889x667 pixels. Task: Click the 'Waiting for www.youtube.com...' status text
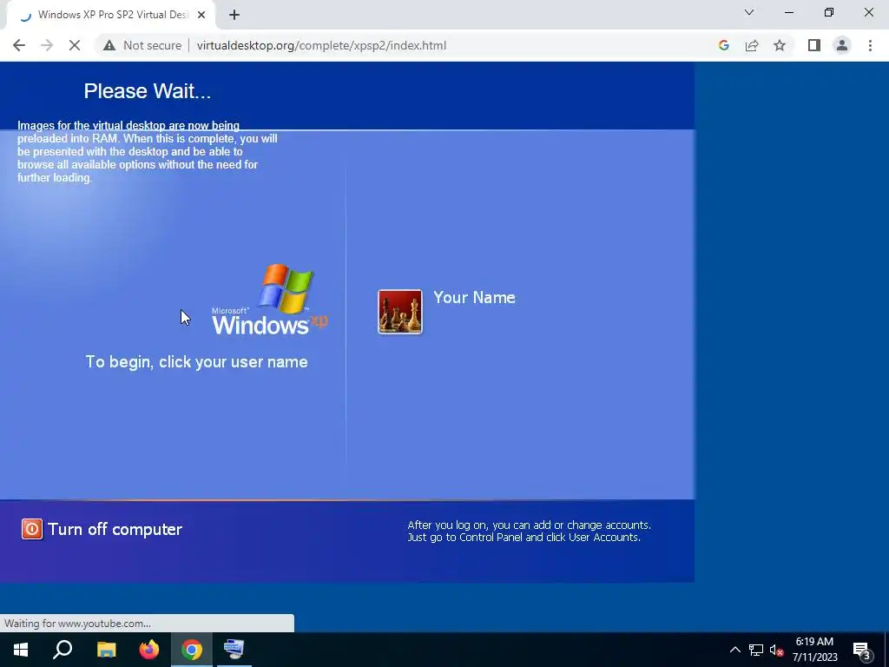coord(77,624)
